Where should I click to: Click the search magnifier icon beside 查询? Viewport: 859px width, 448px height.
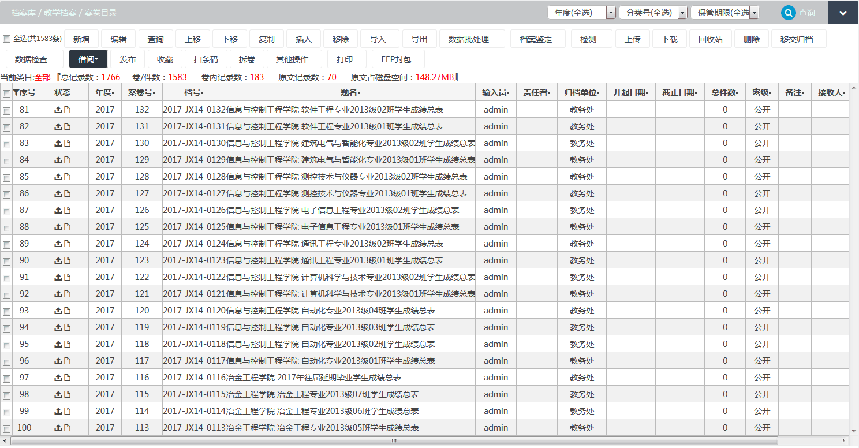coord(789,13)
